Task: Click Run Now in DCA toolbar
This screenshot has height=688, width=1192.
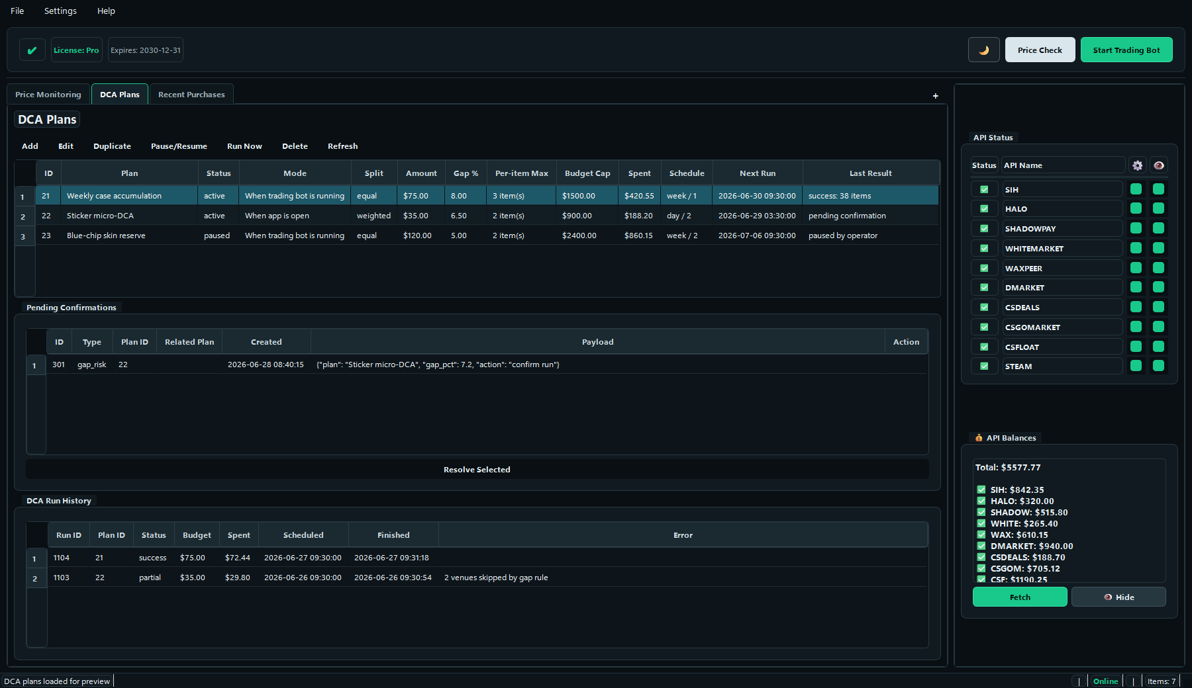Action: 244,146
